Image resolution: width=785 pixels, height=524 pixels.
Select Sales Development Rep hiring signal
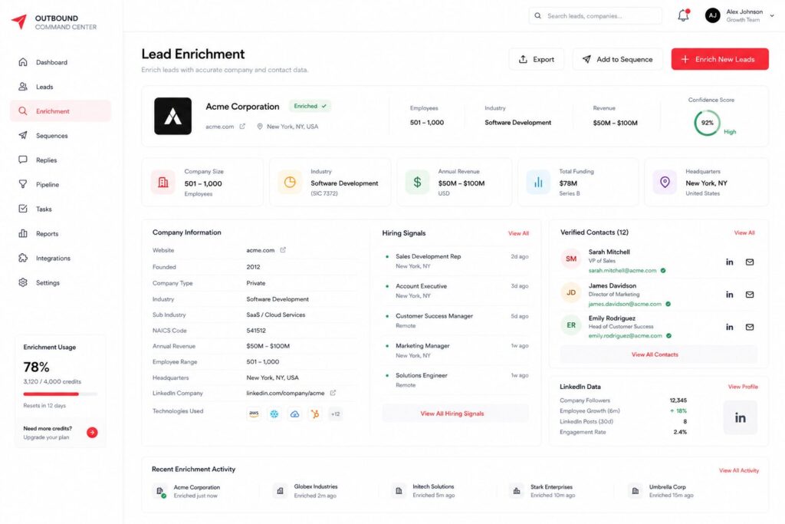[x=455, y=261]
